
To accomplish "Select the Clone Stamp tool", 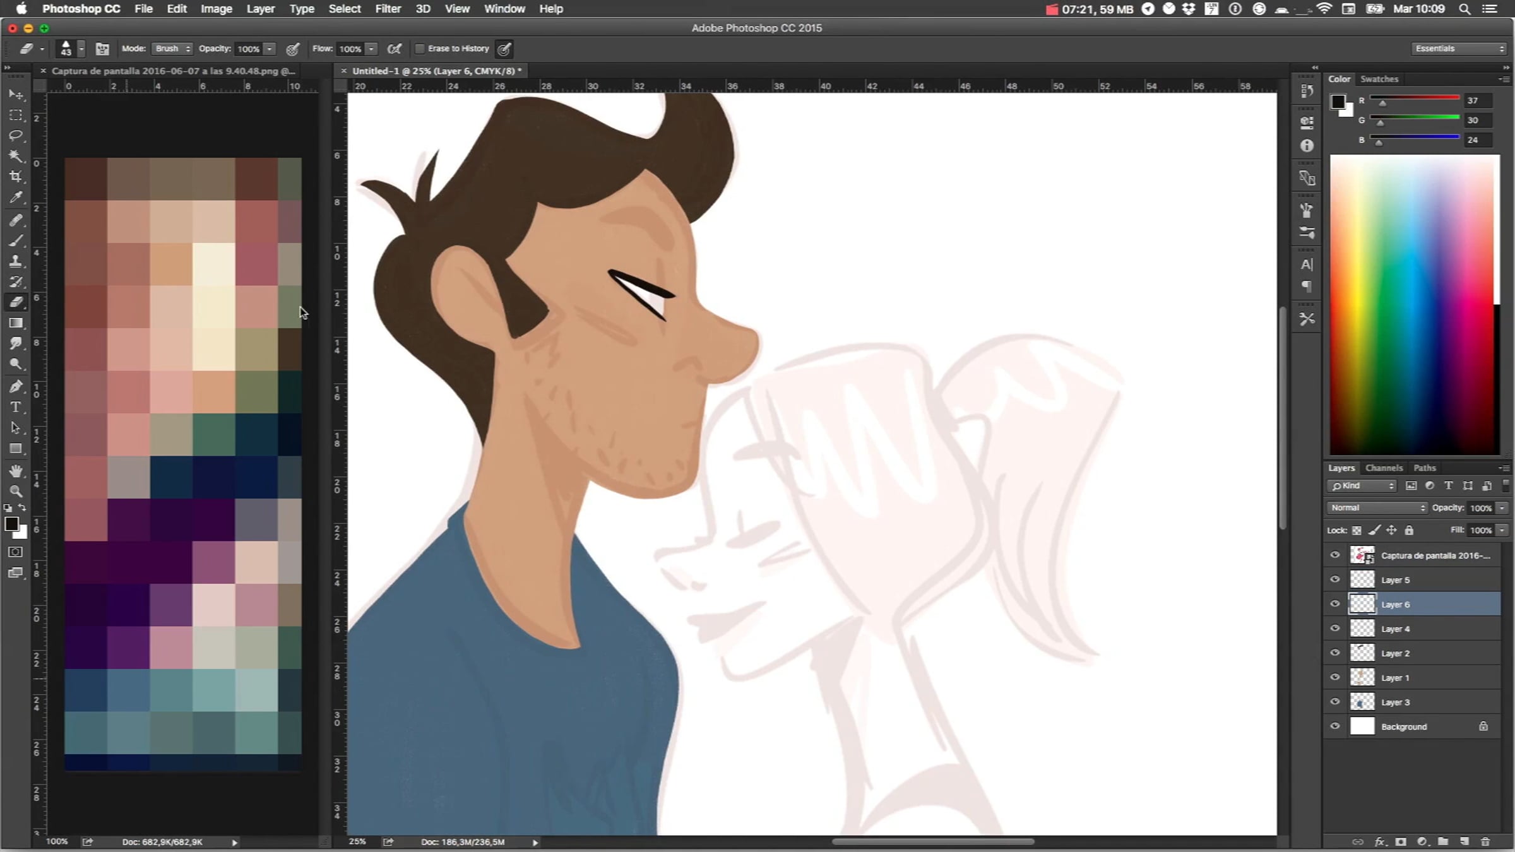I will [x=16, y=261].
